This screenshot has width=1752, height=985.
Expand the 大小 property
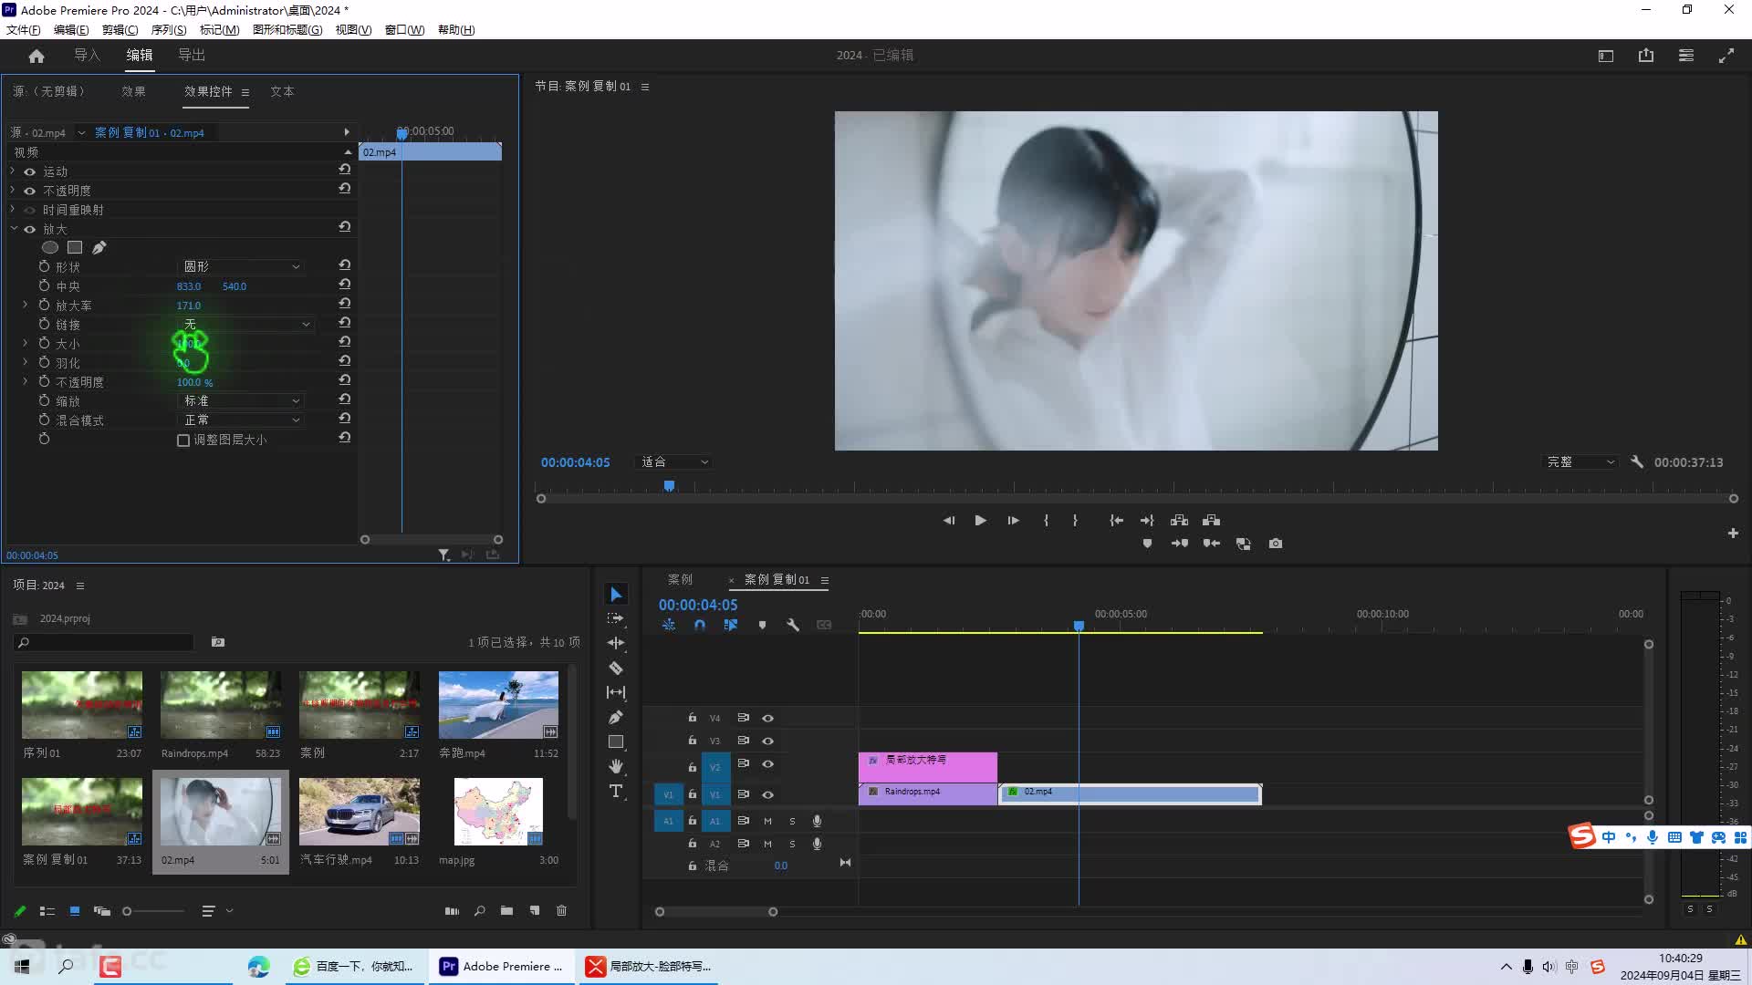click(26, 343)
